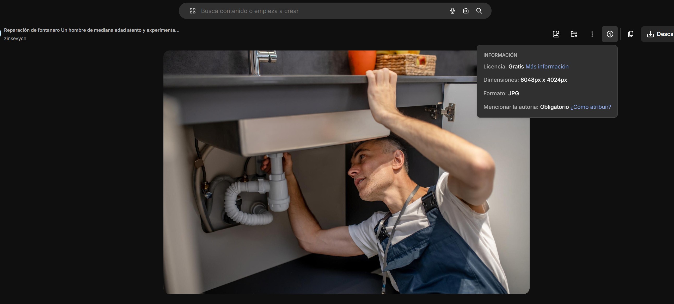Screen dimensions: 674x304
Task: Click the 'Reparación de fontanero' image title
Action: [91, 30]
